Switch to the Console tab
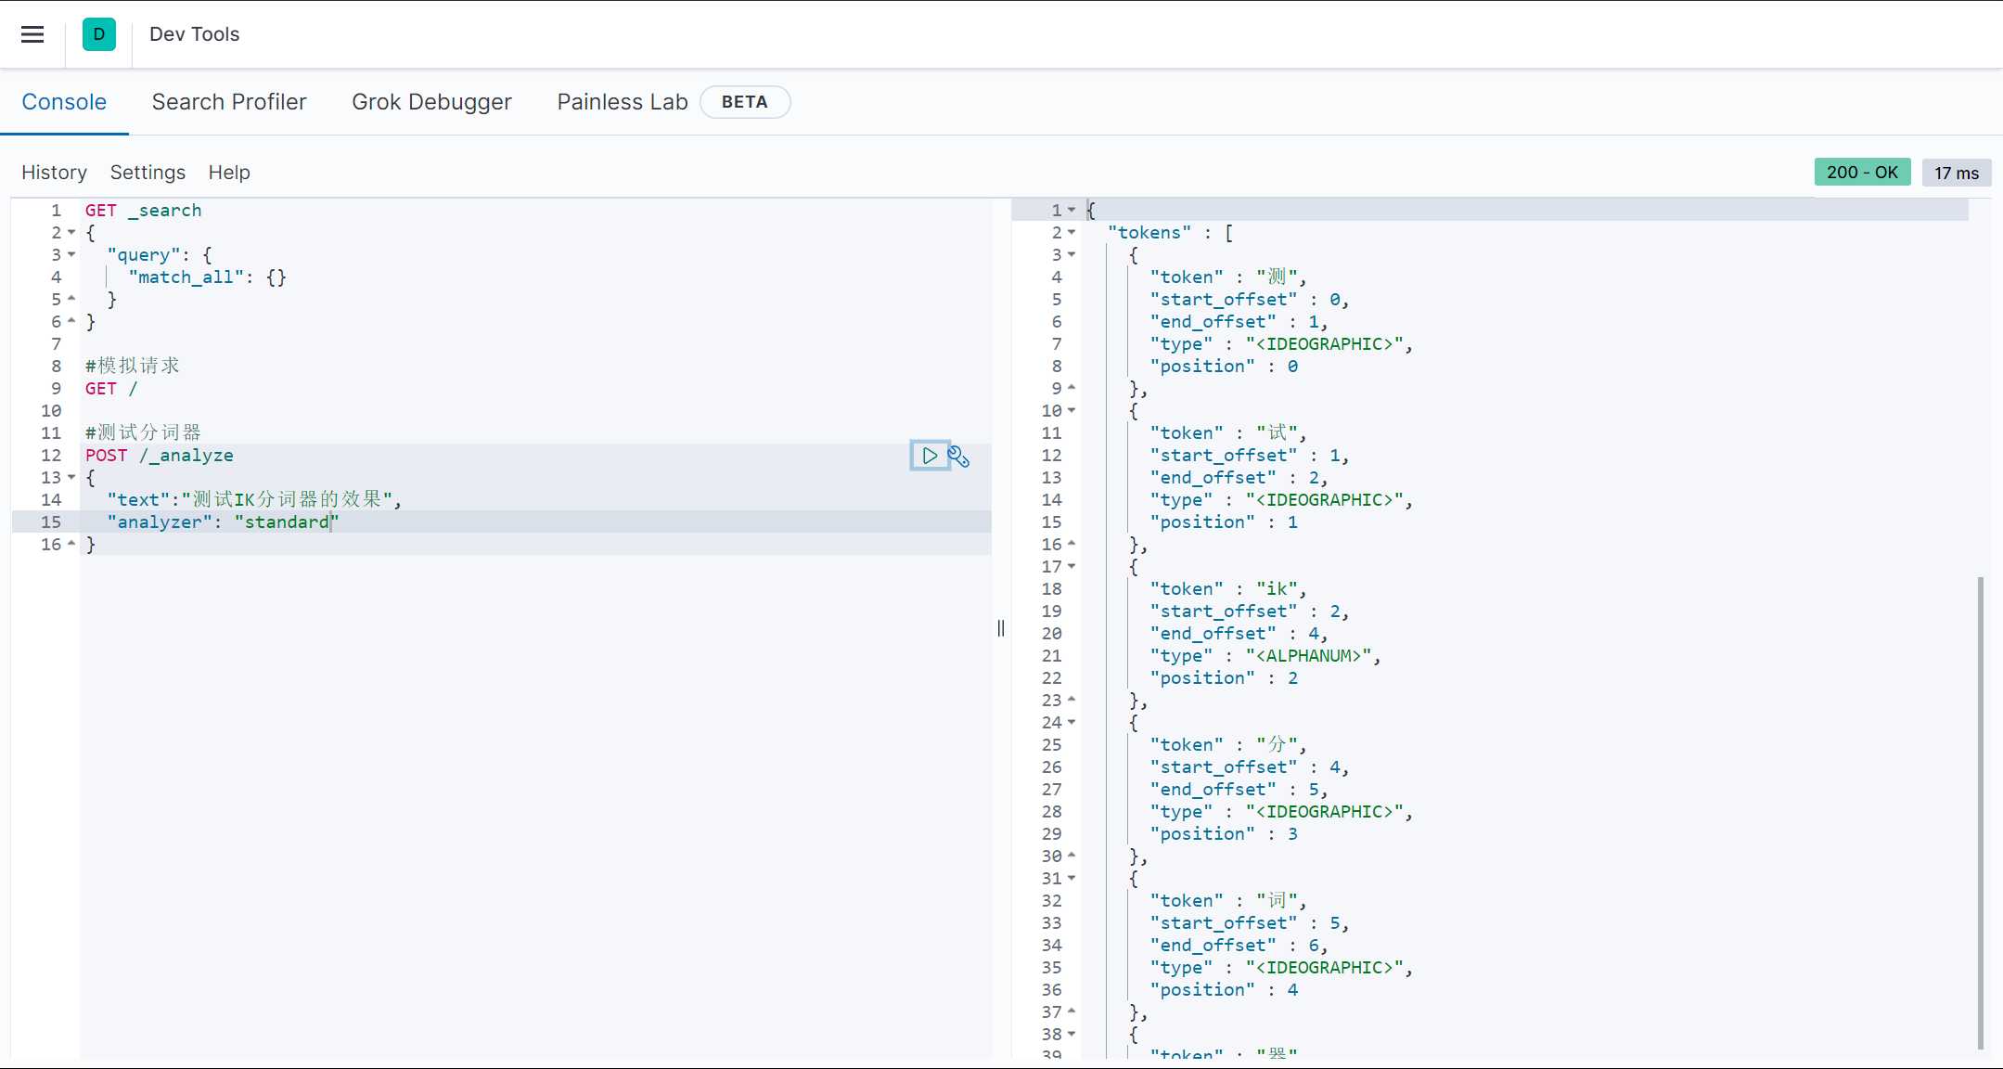2003x1069 pixels. coord(64,102)
